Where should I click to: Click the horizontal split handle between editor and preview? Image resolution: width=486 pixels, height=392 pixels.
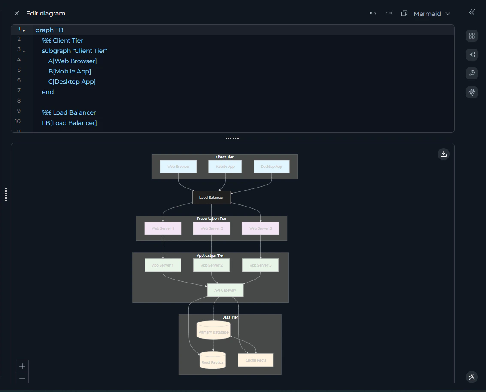point(233,137)
